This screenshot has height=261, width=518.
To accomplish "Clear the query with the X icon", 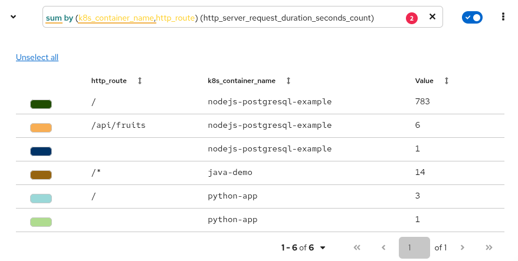I will (x=432, y=17).
